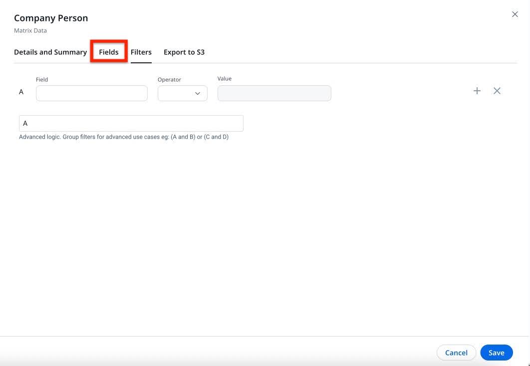Save the filter configuration
The image size is (530, 366).
pyautogui.click(x=496, y=353)
